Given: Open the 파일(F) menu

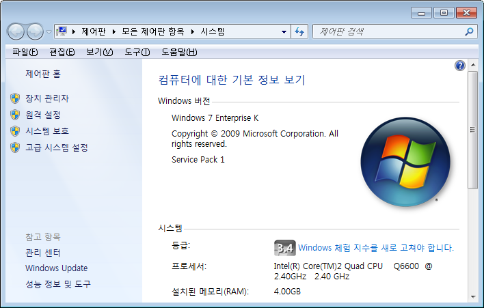Looking at the screenshot, I should coord(25,52).
